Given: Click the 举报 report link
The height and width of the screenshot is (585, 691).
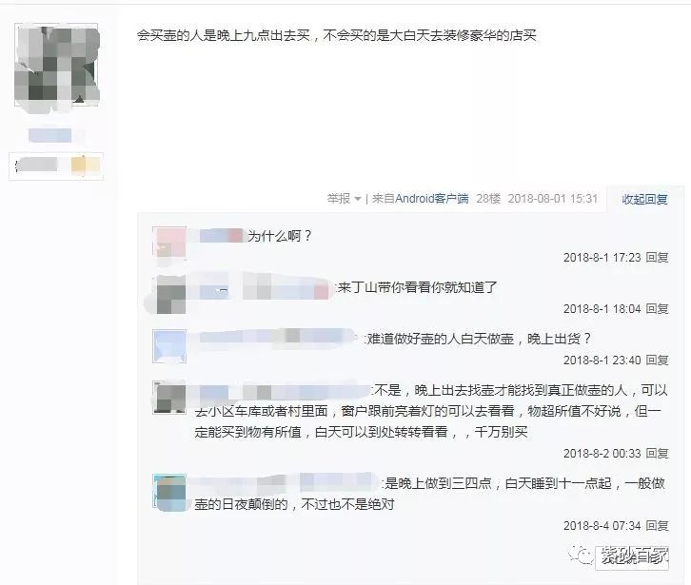Looking at the screenshot, I should pos(339,199).
